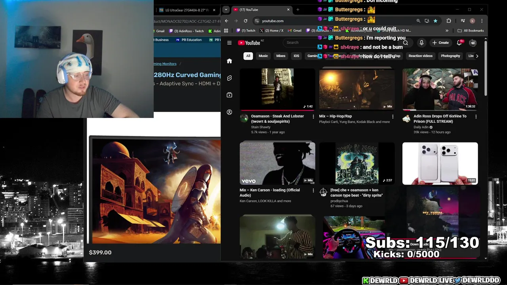Select the Photography filter chip
Screen dimensions: 507x285
coord(450,56)
